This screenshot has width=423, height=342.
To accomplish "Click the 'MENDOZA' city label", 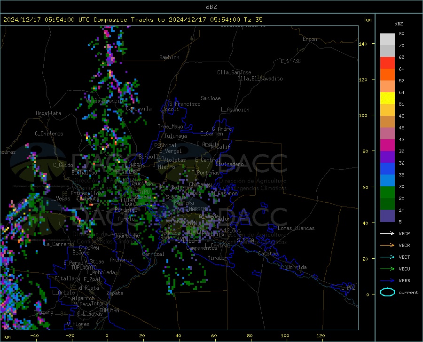I will [x=125, y=172].
